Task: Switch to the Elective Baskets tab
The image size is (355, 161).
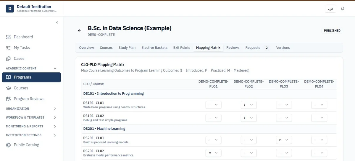Action: point(154,48)
